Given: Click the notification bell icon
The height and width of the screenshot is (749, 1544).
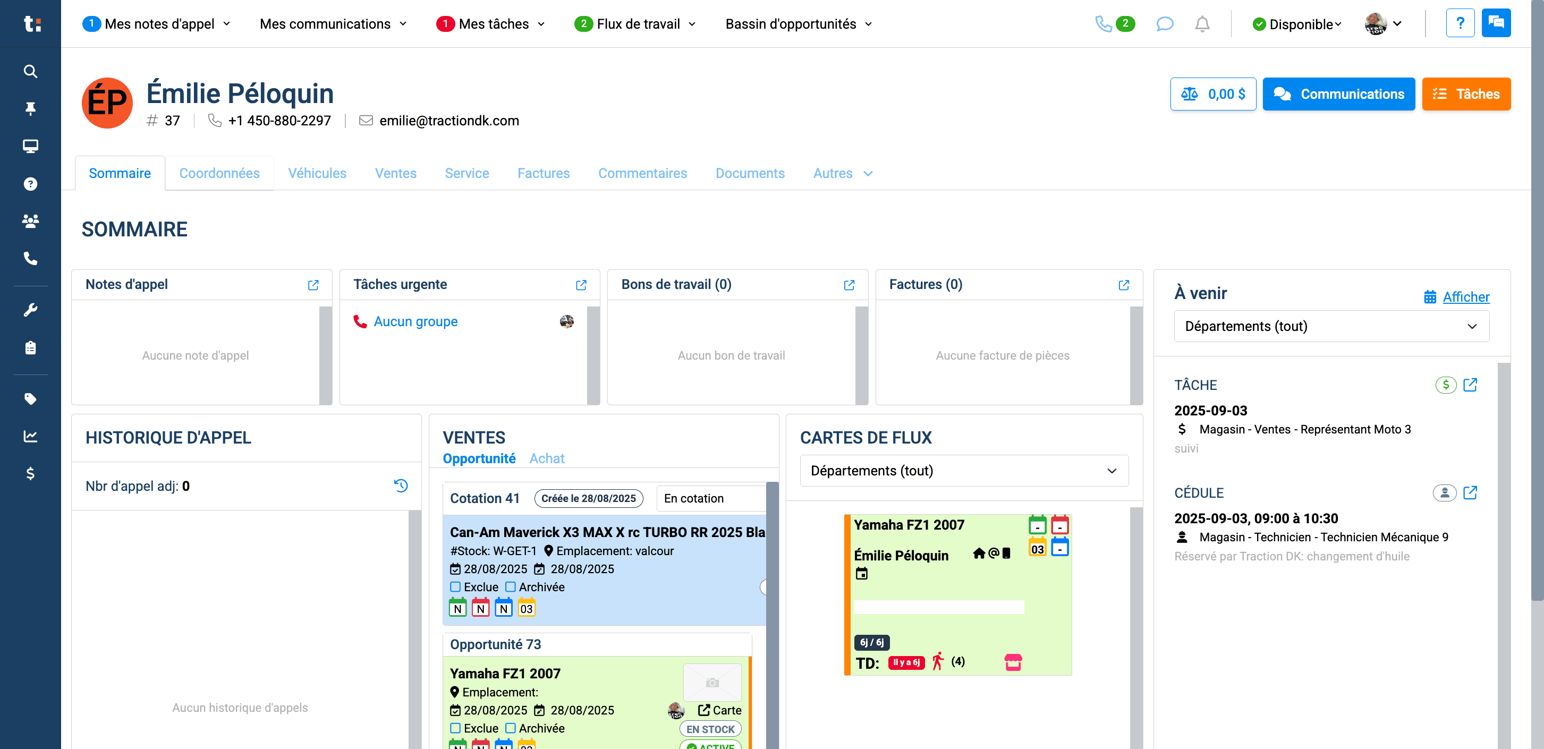Looking at the screenshot, I should [1202, 24].
